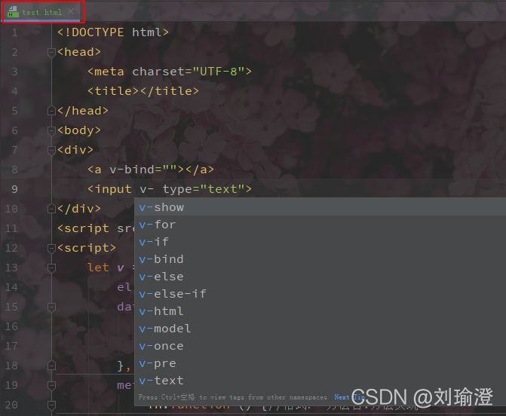Collapse the methods fold on line 19

coord(51,385)
